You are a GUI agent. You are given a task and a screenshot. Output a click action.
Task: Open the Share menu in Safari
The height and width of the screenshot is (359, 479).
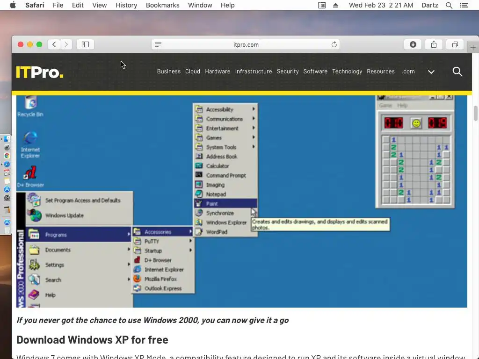tap(434, 44)
